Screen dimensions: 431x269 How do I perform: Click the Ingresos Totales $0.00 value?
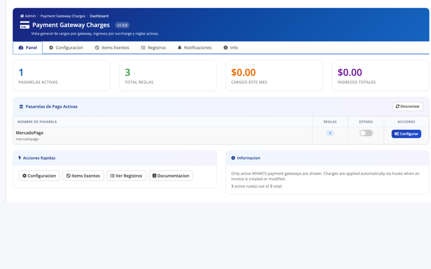click(x=350, y=72)
